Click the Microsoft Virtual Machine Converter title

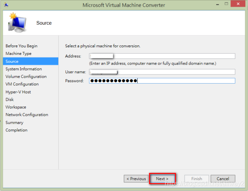pyautogui.click(x=124, y=5)
